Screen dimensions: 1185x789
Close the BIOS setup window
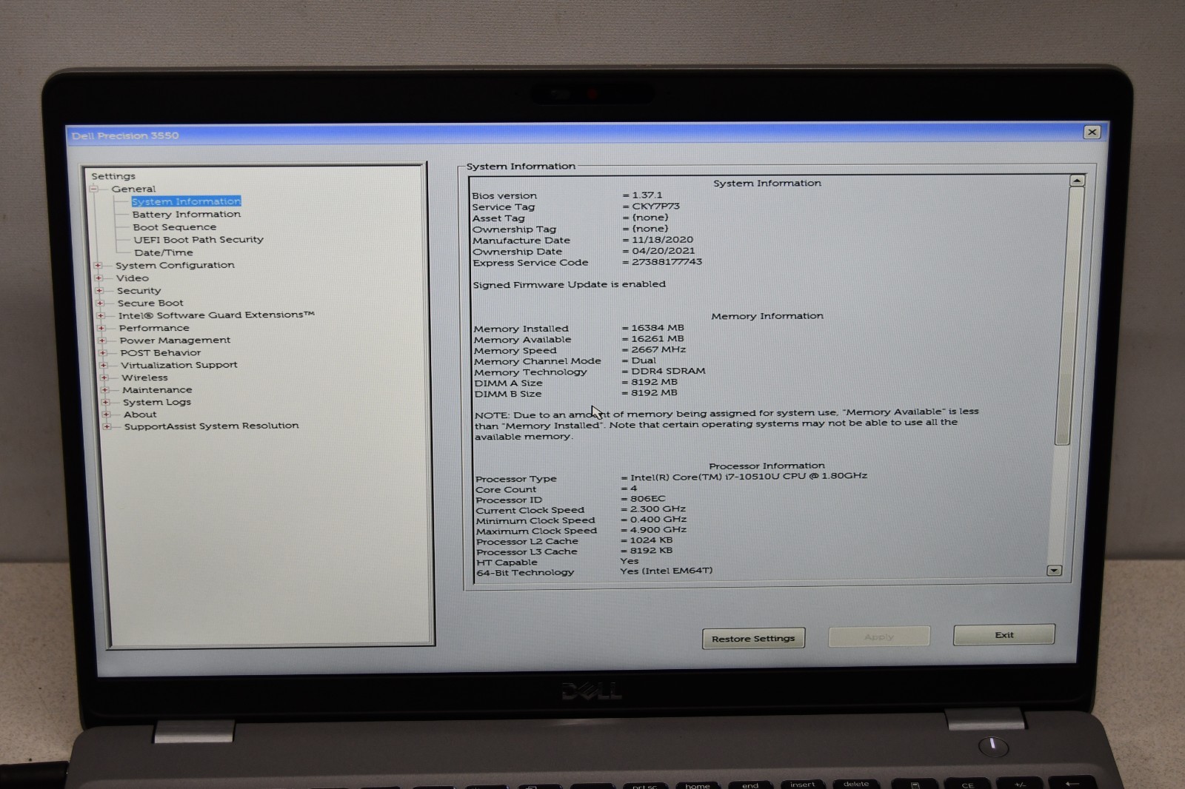pos(1092,132)
